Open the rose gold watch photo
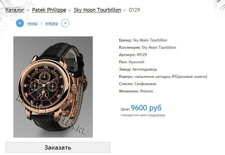Viewport: 225px width, 155px height. point(53,87)
